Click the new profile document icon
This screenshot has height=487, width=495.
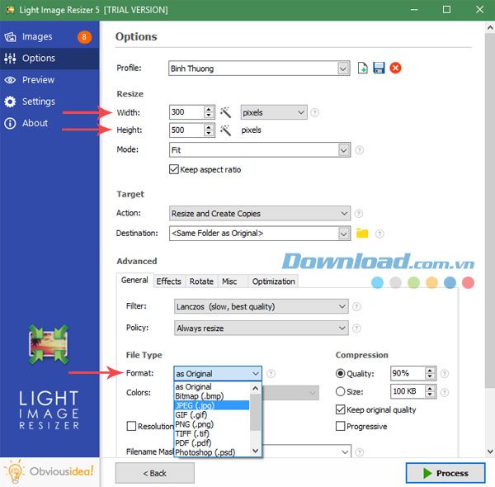coord(363,68)
